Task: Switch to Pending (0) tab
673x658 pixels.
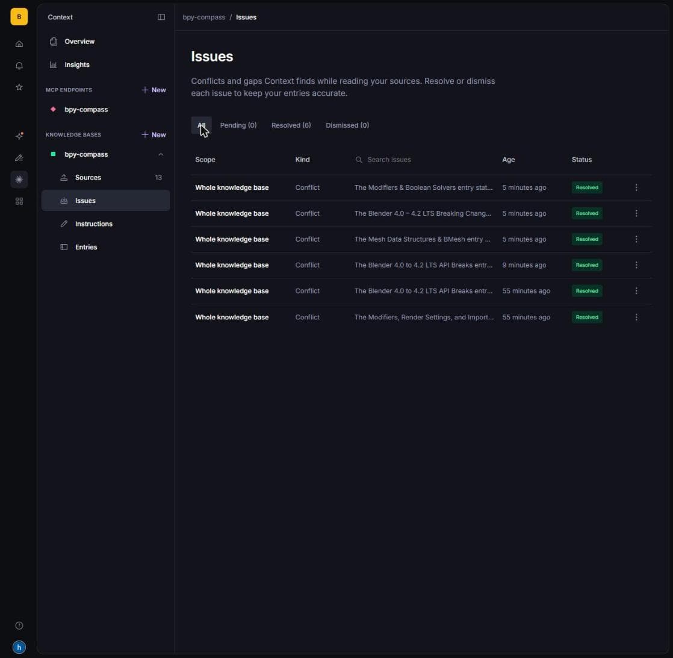Action: coord(238,125)
